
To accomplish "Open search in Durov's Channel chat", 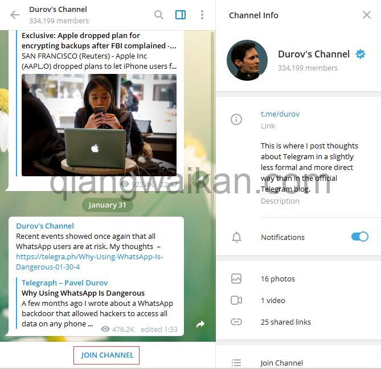I will coord(159,15).
